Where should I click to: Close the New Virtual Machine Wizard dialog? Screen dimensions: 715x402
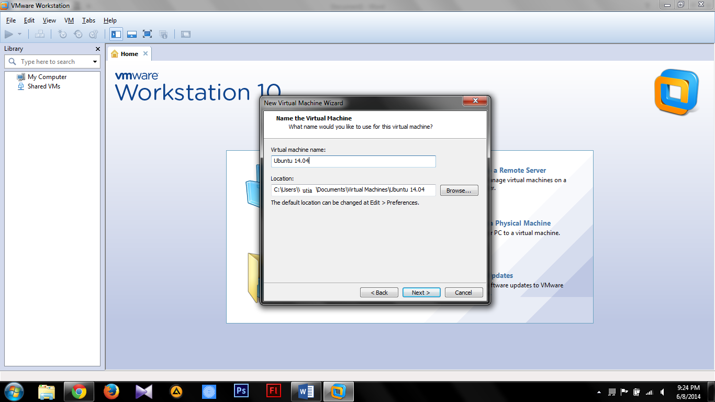475,101
